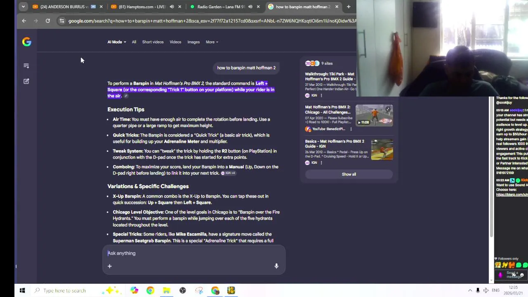
Task: Click the Variations & Specific Challenges heading
Action: pos(148,186)
